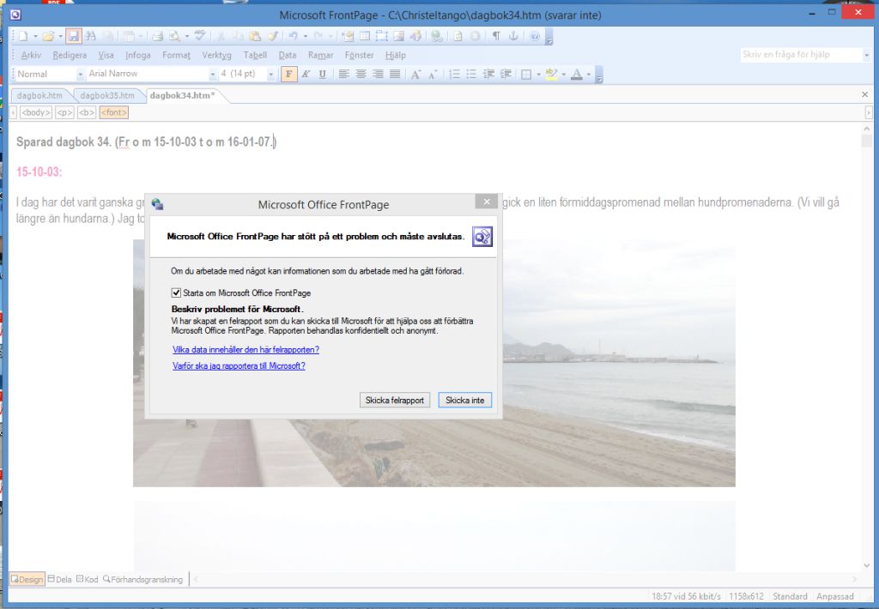Click the Numbered list icon
879x609 pixels.
coord(455,74)
